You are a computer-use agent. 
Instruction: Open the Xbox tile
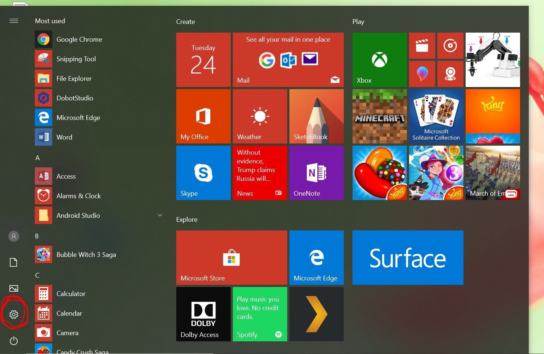coord(380,60)
